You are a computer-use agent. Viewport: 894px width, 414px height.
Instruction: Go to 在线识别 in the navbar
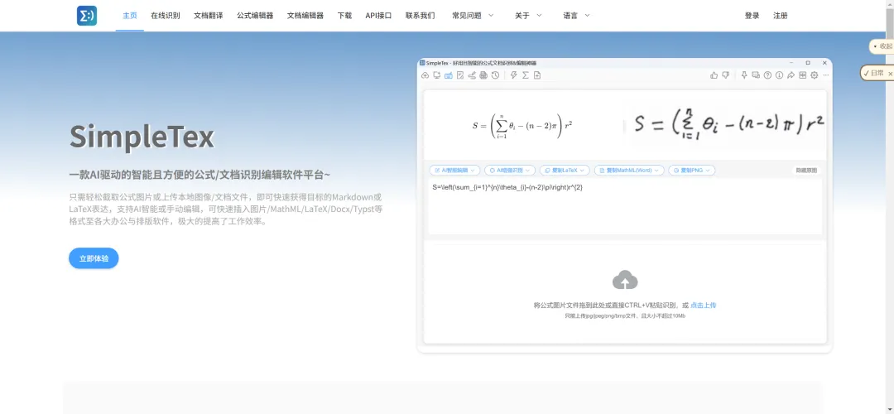(x=166, y=16)
